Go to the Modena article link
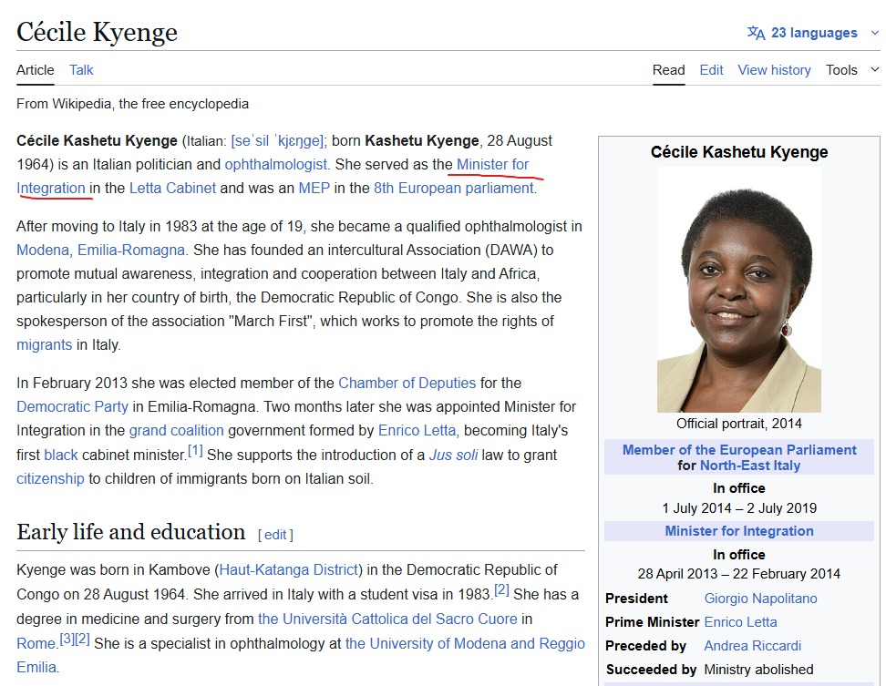Screen dimensions: 886x686 tap(42, 251)
